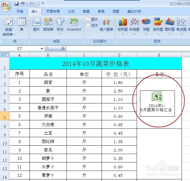Expand the 折线图 dropdown arrow

pyautogui.click(x=134, y=34)
